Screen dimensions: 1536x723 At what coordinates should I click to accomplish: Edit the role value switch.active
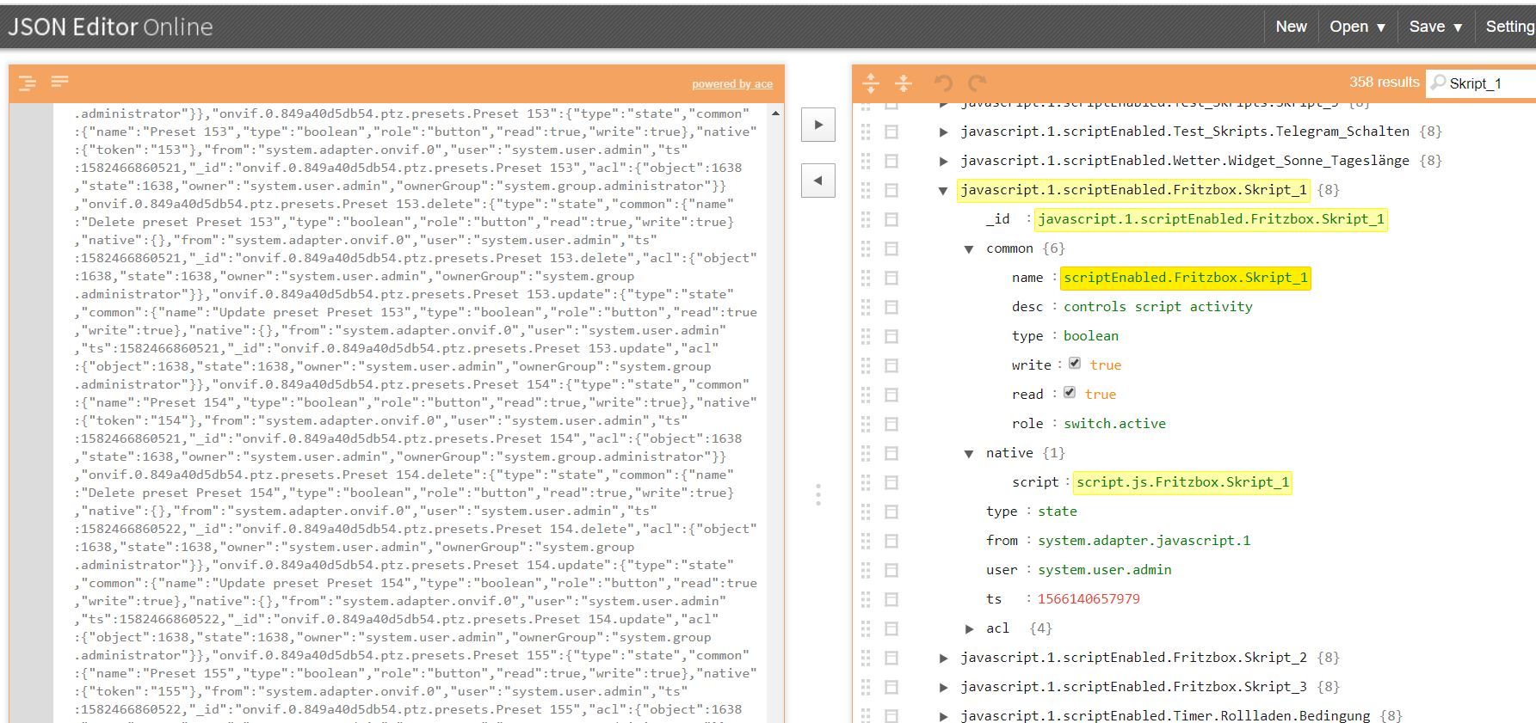(1114, 424)
